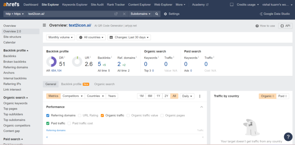Open Site Audit from top navigation
The width and height of the screenshot is (295, 145).
97,5
